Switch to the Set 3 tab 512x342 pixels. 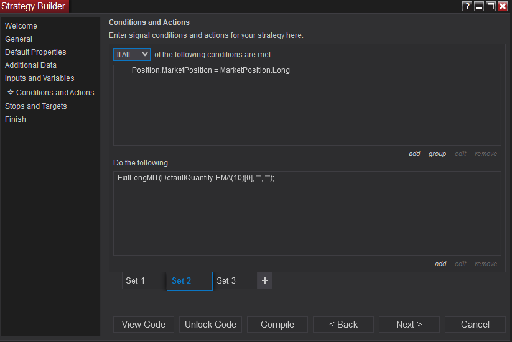[x=234, y=280]
